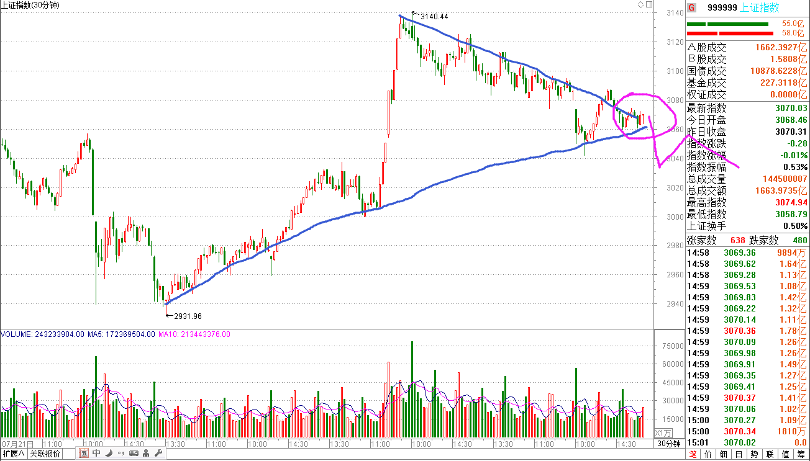
Task: Click the green 55.0亿 volume bar
Action: pyautogui.click(x=727, y=24)
